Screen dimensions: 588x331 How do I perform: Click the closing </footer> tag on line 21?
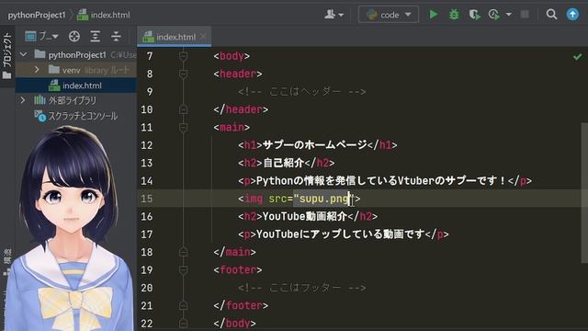click(241, 305)
